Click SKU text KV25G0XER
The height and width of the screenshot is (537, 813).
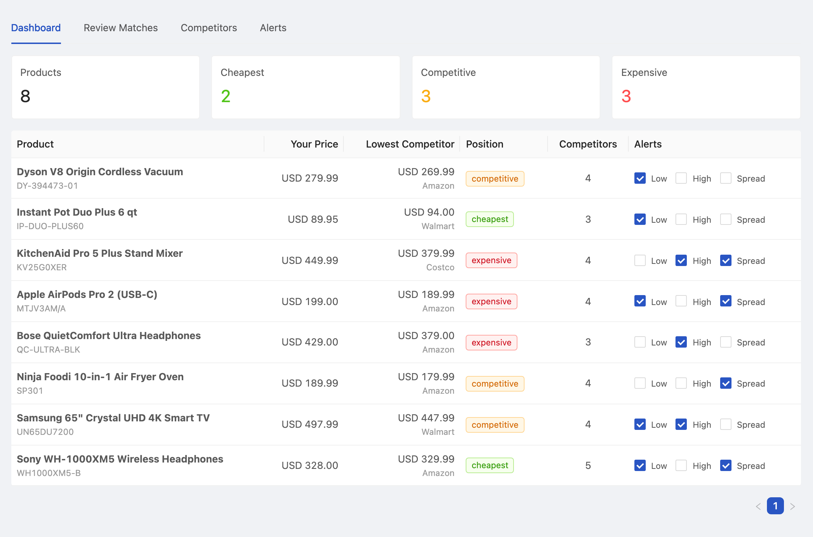point(41,267)
